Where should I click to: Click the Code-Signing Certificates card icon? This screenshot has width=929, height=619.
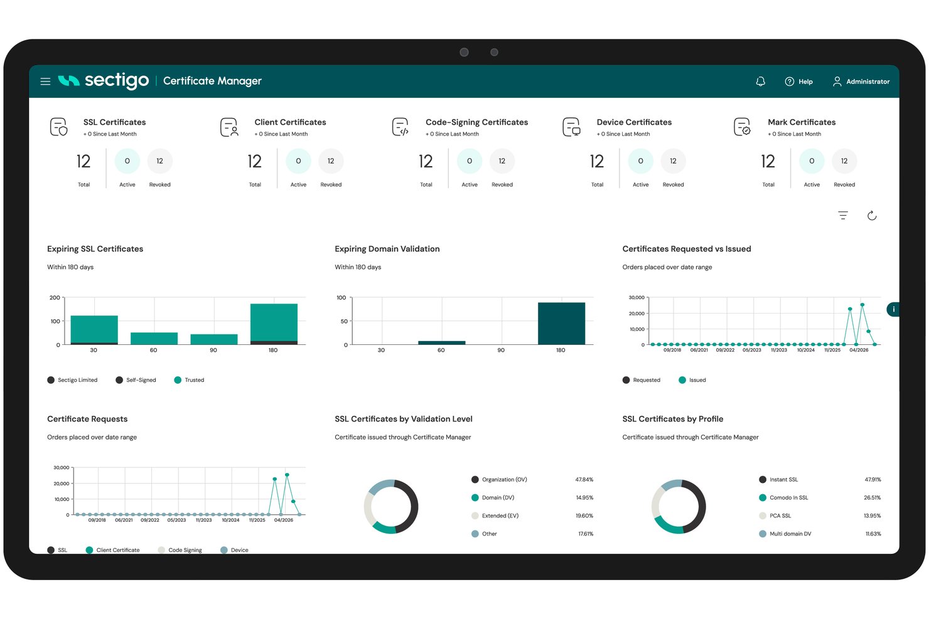(400, 127)
